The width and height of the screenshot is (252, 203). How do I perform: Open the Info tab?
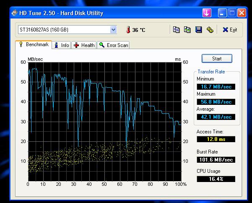(x=62, y=45)
